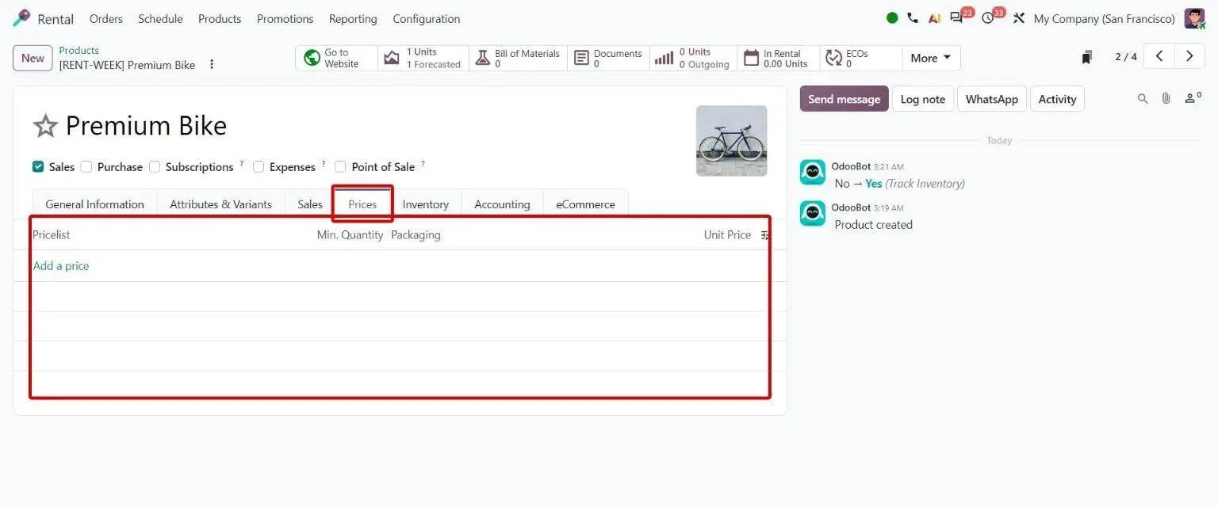Switch to Attributes & Variants tab
The height and width of the screenshot is (506, 1218).
tap(220, 204)
